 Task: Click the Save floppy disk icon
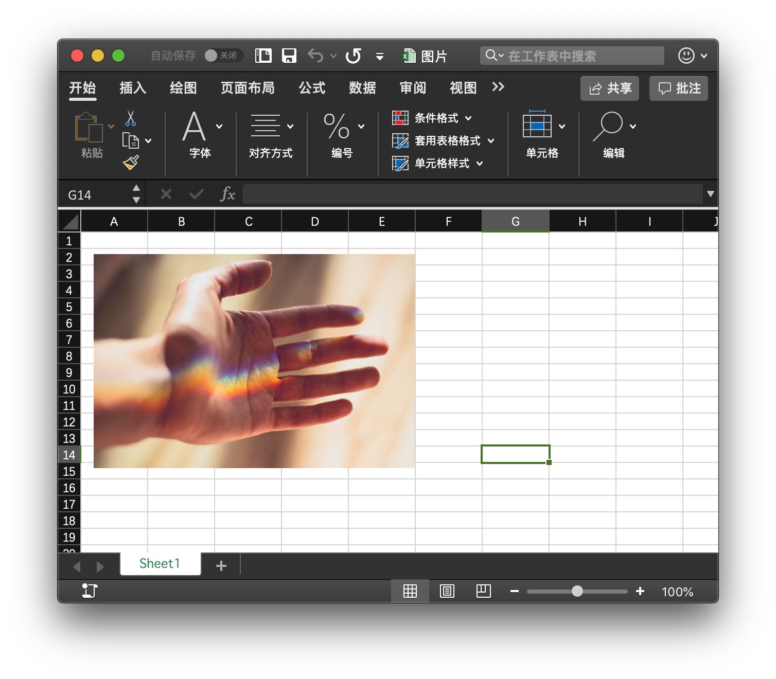pyautogui.click(x=289, y=56)
